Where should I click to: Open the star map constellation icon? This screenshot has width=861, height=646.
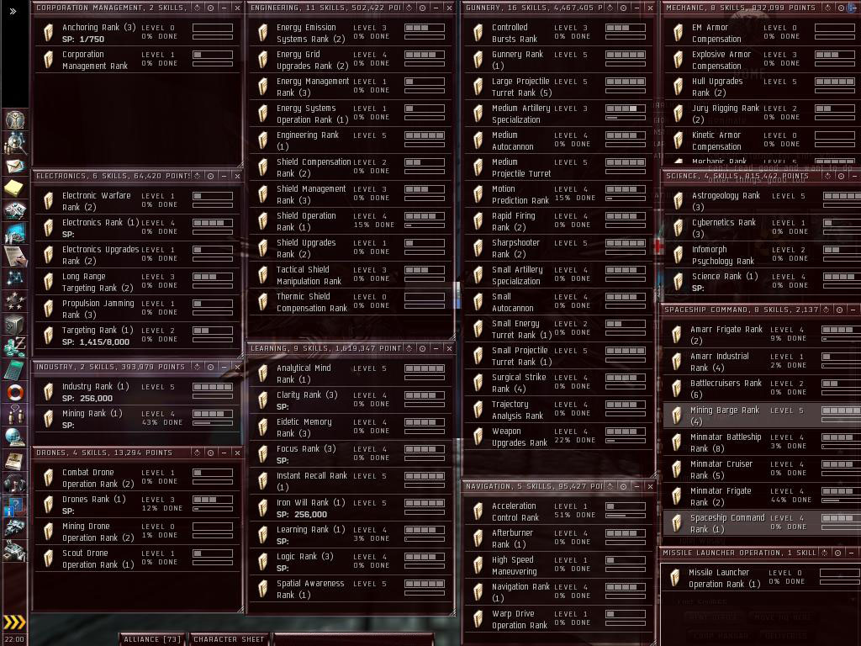click(x=15, y=278)
